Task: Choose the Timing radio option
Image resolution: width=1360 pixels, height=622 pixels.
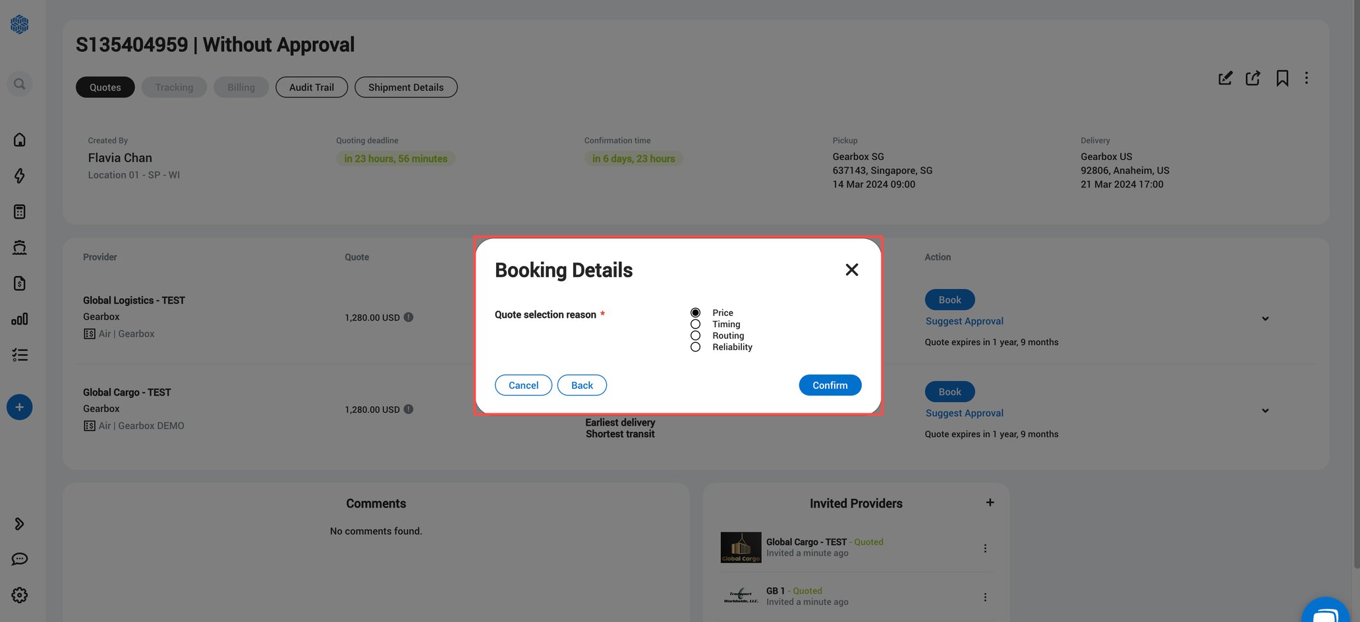Action: (695, 324)
